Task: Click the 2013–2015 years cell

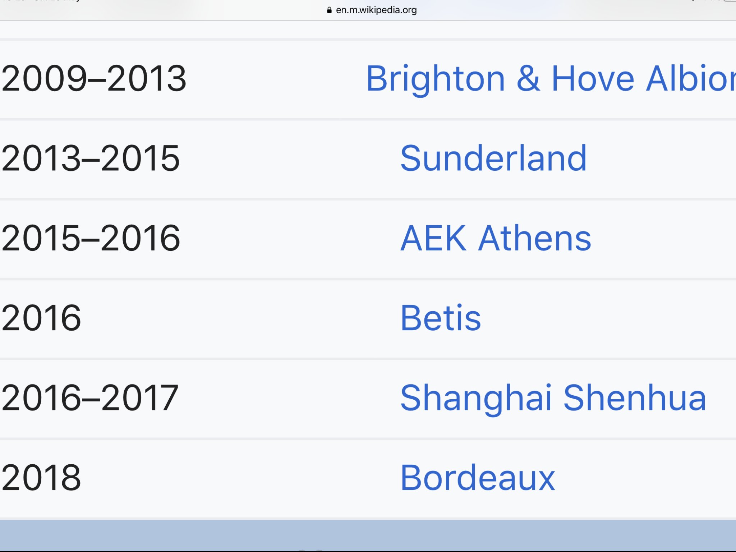Action: [x=91, y=158]
